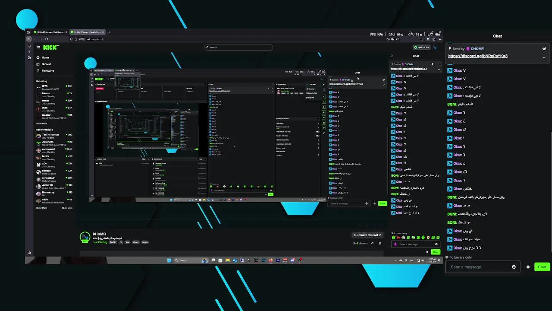Open recommended channel xQc
This screenshot has width=552, height=311.
click(54, 165)
